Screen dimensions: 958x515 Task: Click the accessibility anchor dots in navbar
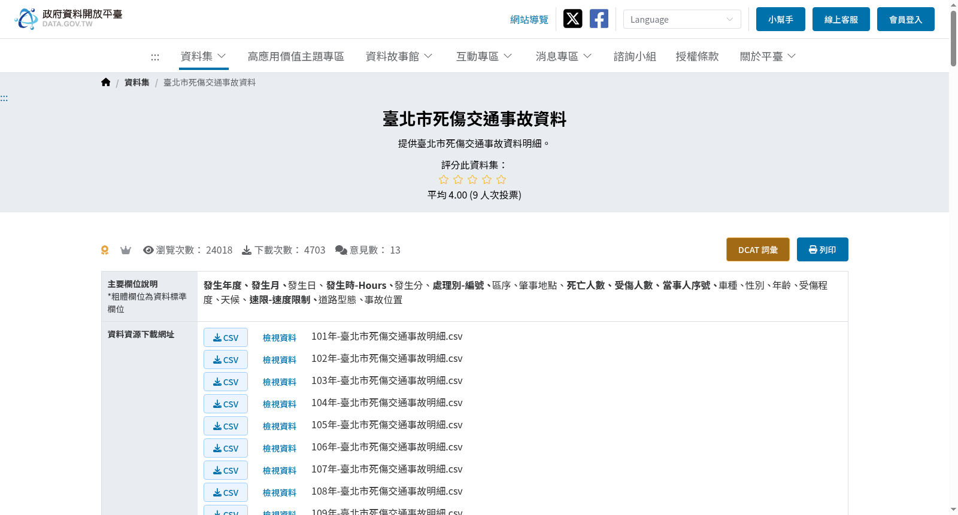point(155,57)
